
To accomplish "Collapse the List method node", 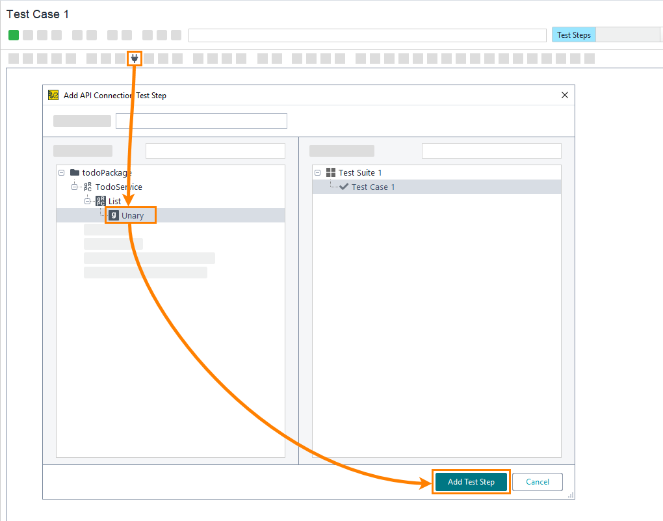I will 87,202.
